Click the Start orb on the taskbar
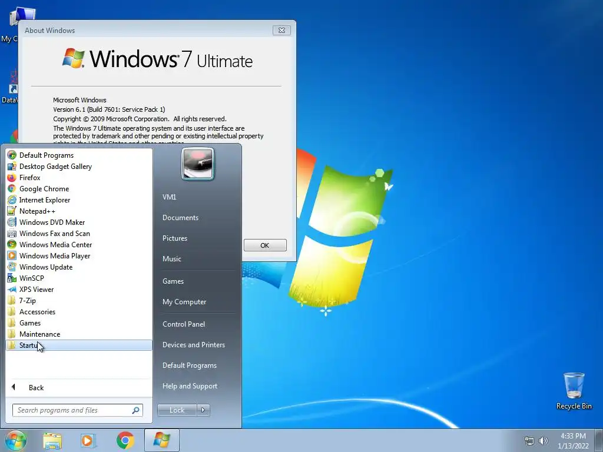 click(x=16, y=440)
